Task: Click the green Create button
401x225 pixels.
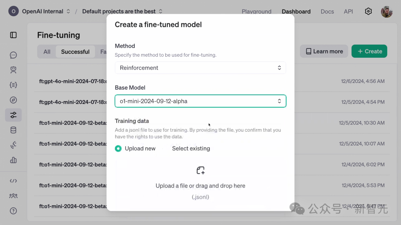Action: (369, 51)
